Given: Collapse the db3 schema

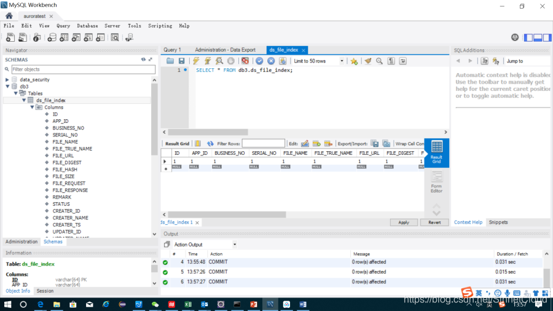Looking at the screenshot, I should tap(7, 87).
